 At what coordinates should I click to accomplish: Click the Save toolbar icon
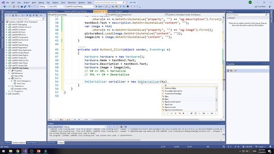tap(22, 6)
